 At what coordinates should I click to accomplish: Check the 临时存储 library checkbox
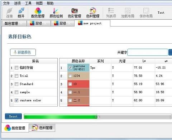pos(16,68)
